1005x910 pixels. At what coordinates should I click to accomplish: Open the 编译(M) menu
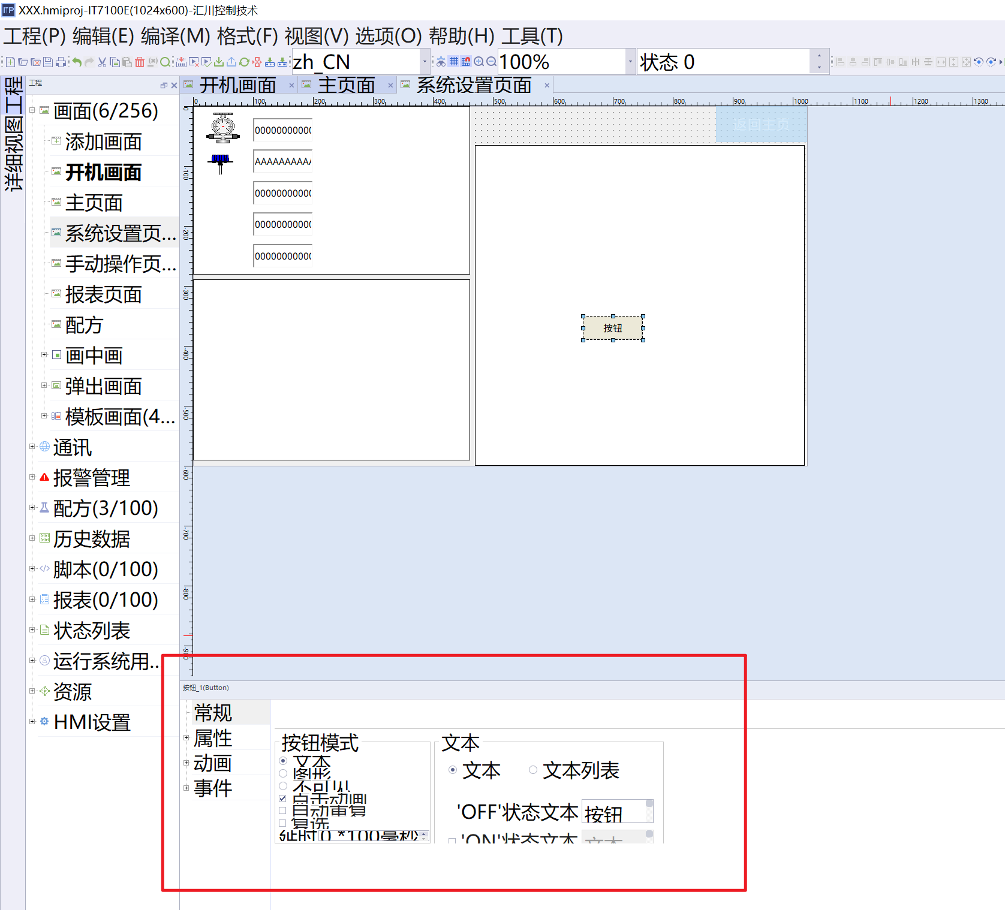coord(175,36)
